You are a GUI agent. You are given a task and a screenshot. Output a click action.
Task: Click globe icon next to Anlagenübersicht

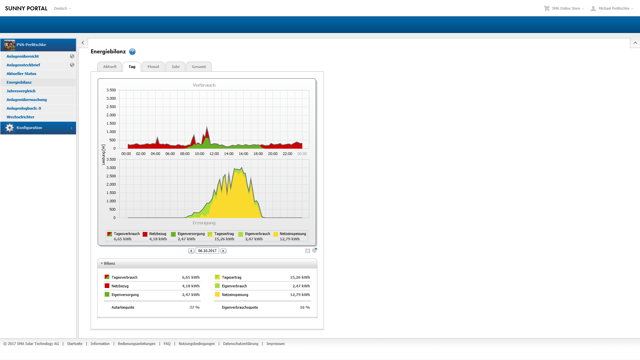pyautogui.click(x=72, y=56)
